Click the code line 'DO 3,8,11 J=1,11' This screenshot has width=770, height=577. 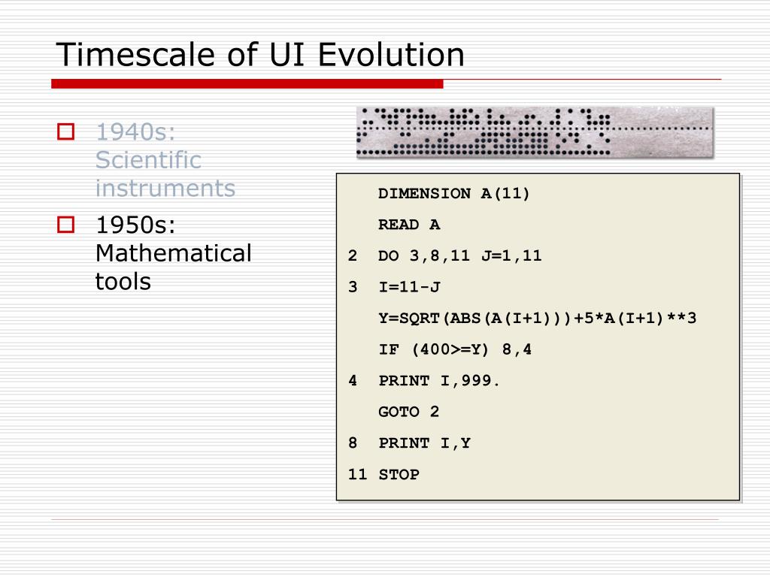(x=460, y=255)
